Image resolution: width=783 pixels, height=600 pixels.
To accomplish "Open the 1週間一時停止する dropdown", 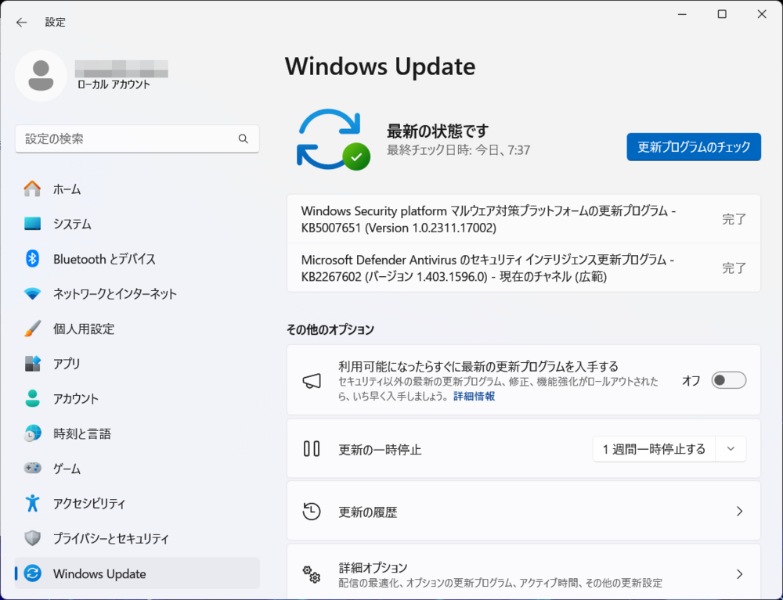I will [x=669, y=449].
